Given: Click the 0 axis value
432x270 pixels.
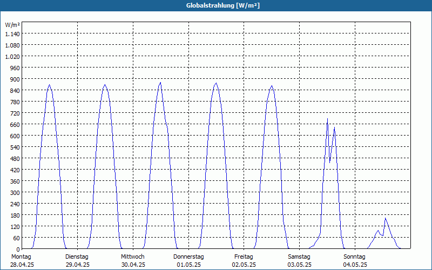Looking at the screenshot, I should [x=18, y=249].
